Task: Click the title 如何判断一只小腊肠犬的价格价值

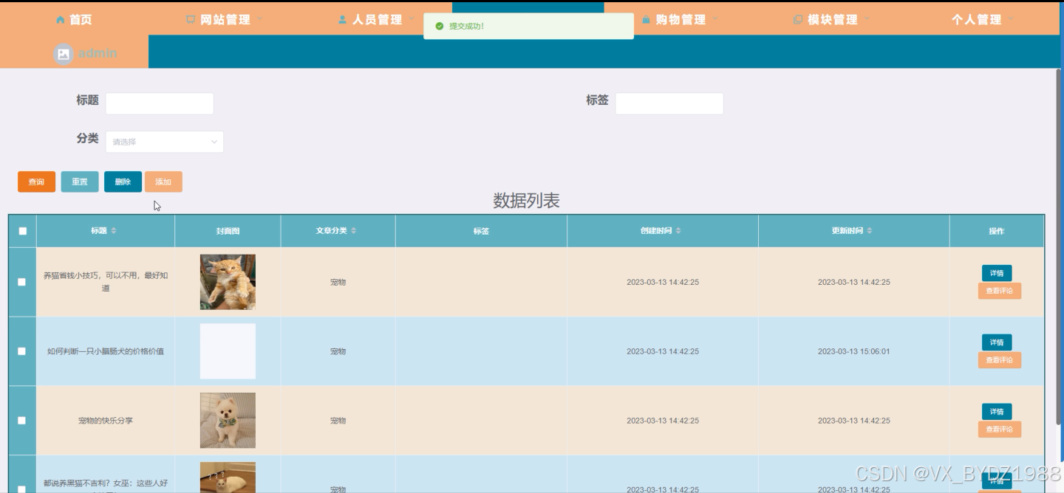Action: pos(106,351)
